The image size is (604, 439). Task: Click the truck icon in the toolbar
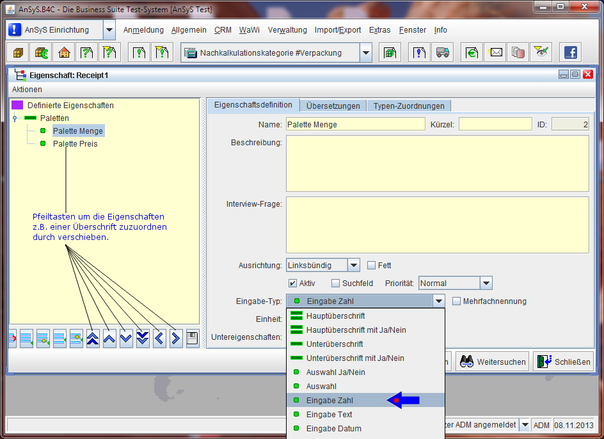click(x=441, y=53)
